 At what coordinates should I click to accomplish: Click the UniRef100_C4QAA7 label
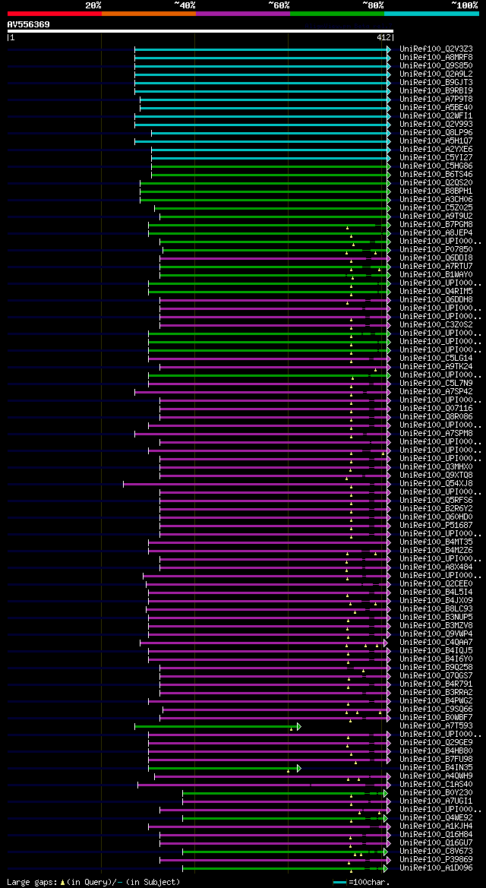[x=436, y=643]
